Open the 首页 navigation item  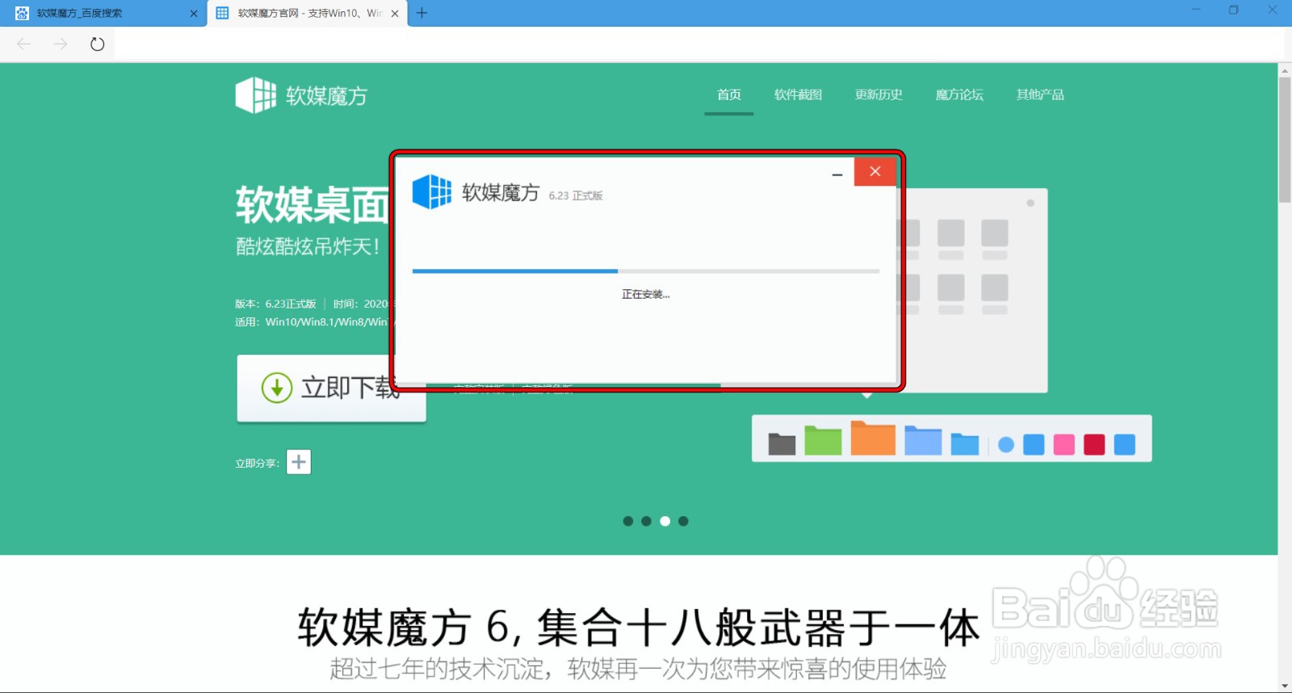pos(729,94)
